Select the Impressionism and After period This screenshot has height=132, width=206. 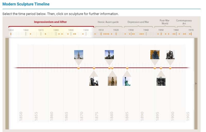click(x=50, y=22)
